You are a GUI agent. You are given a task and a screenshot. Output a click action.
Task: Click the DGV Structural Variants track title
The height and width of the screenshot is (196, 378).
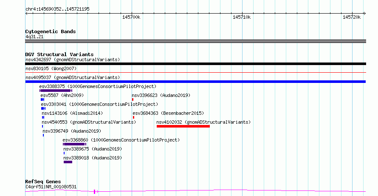pyautogui.click(x=59, y=54)
